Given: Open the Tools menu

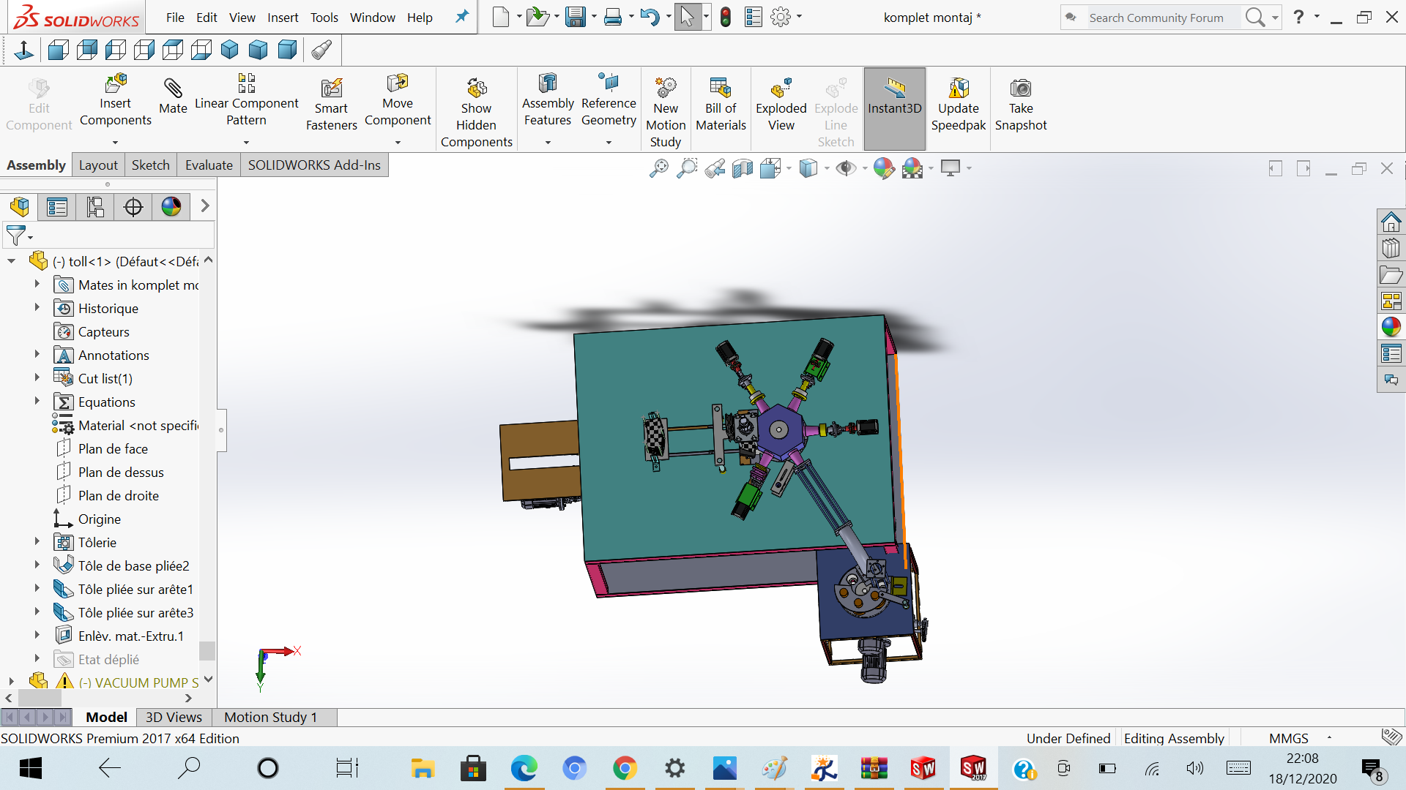Looking at the screenshot, I should (x=324, y=18).
